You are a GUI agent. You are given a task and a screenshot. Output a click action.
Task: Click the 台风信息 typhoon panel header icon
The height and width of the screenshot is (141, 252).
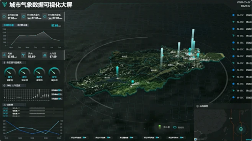pyautogui.click(x=197, y=106)
